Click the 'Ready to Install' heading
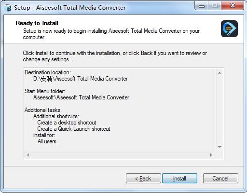 (37, 23)
